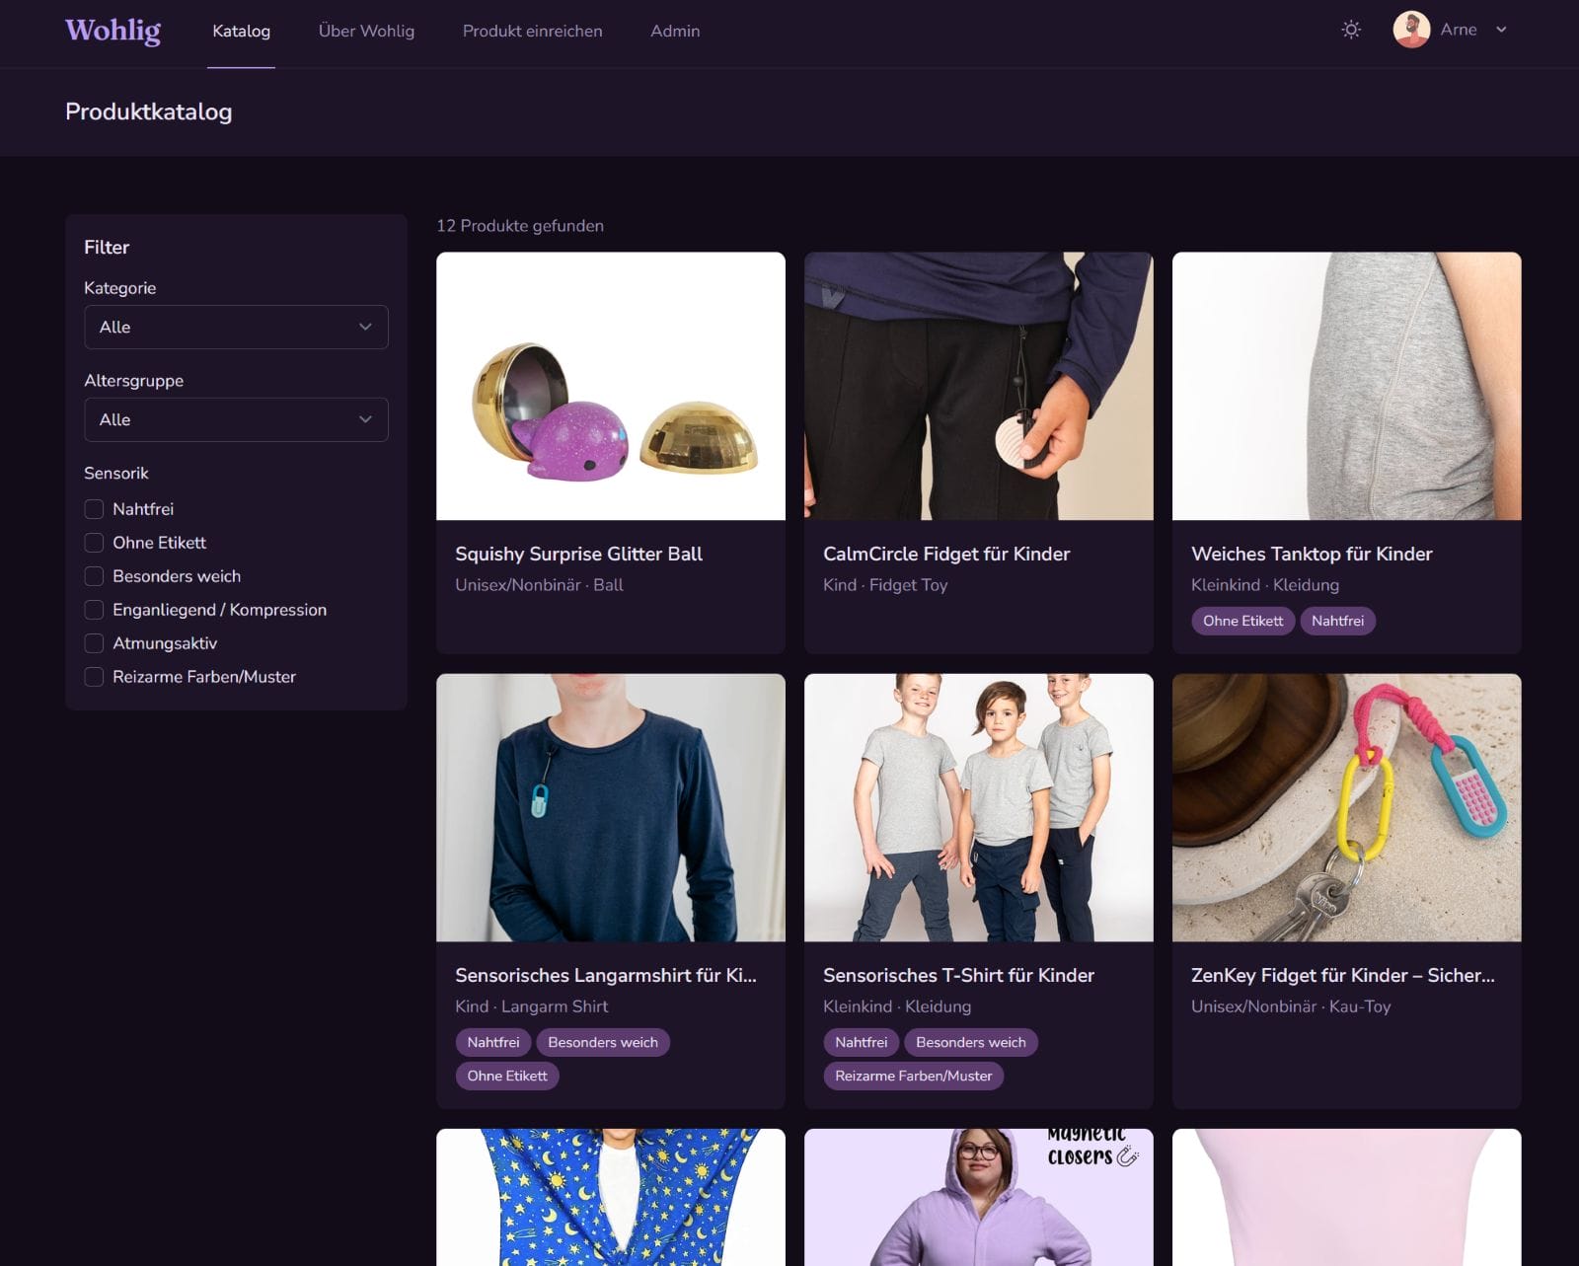The height and width of the screenshot is (1266, 1579).
Task: Switch to the Admin section
Action: click(x=675, y=31)
